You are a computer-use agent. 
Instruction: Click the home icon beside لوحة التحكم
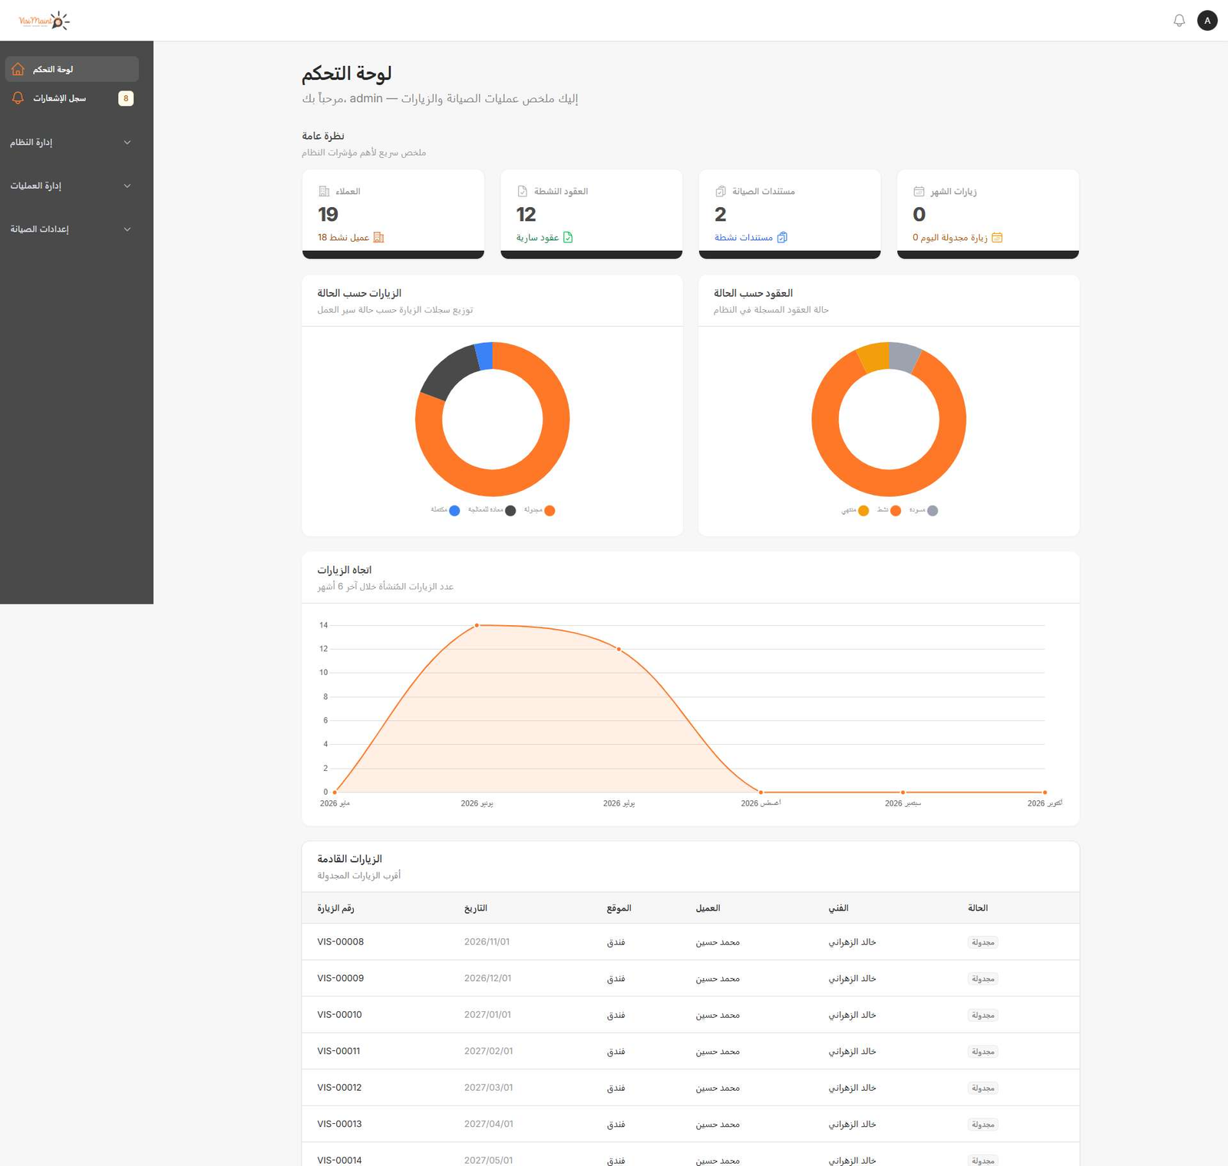click(18, 69)
